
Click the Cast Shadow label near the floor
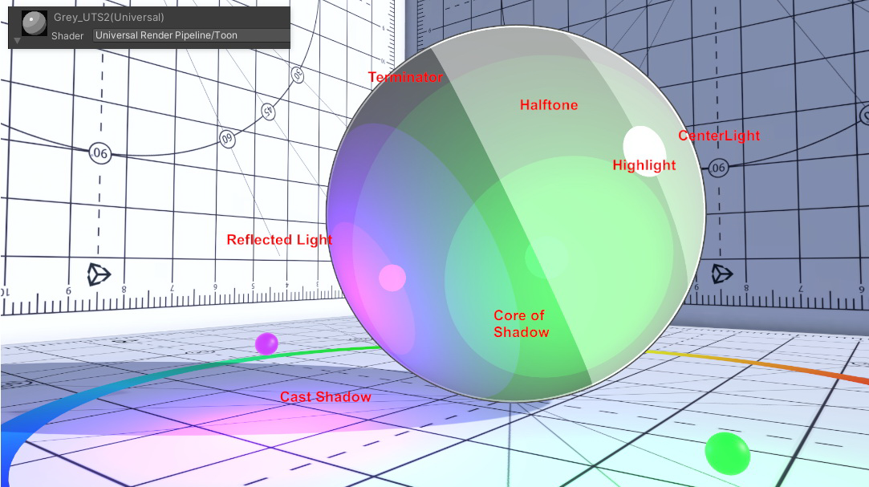pos(326,396)
